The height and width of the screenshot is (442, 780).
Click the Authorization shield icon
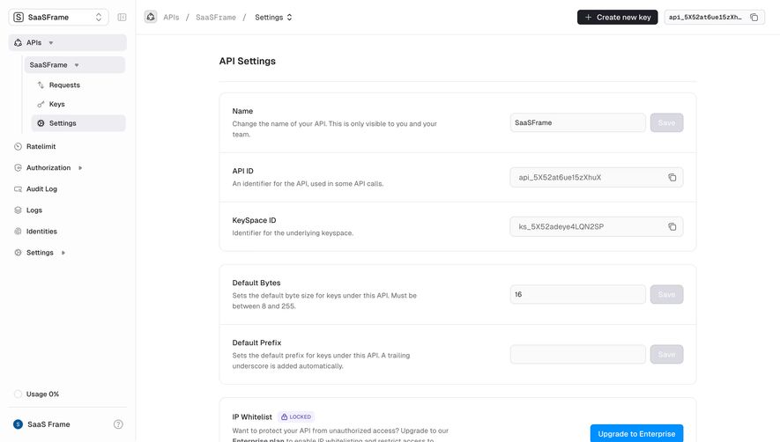coord(18,167)
